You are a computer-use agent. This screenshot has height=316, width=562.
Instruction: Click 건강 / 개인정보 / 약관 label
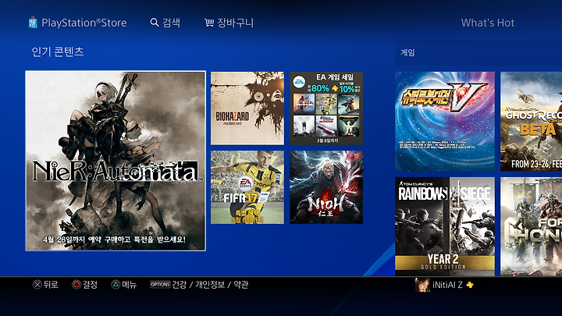pyautogui.click(x=210, y=285)
